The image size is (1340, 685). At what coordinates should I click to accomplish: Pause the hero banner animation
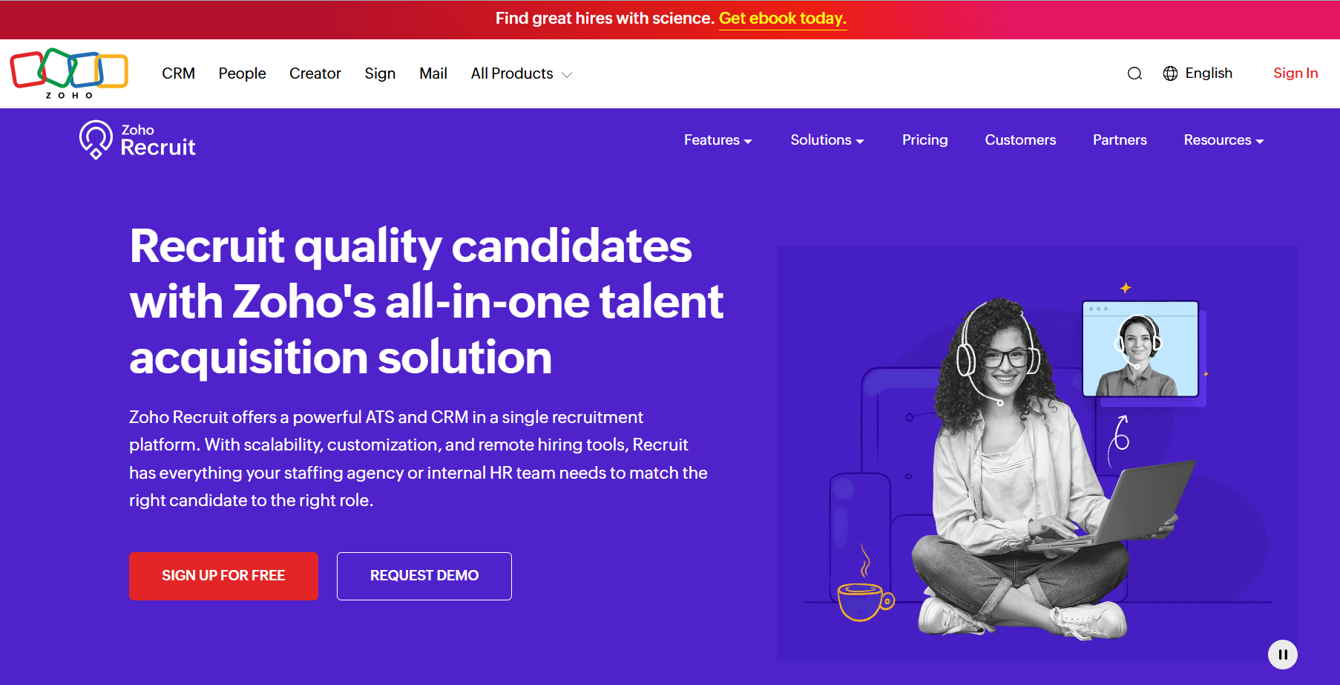tap(1283, 654)
